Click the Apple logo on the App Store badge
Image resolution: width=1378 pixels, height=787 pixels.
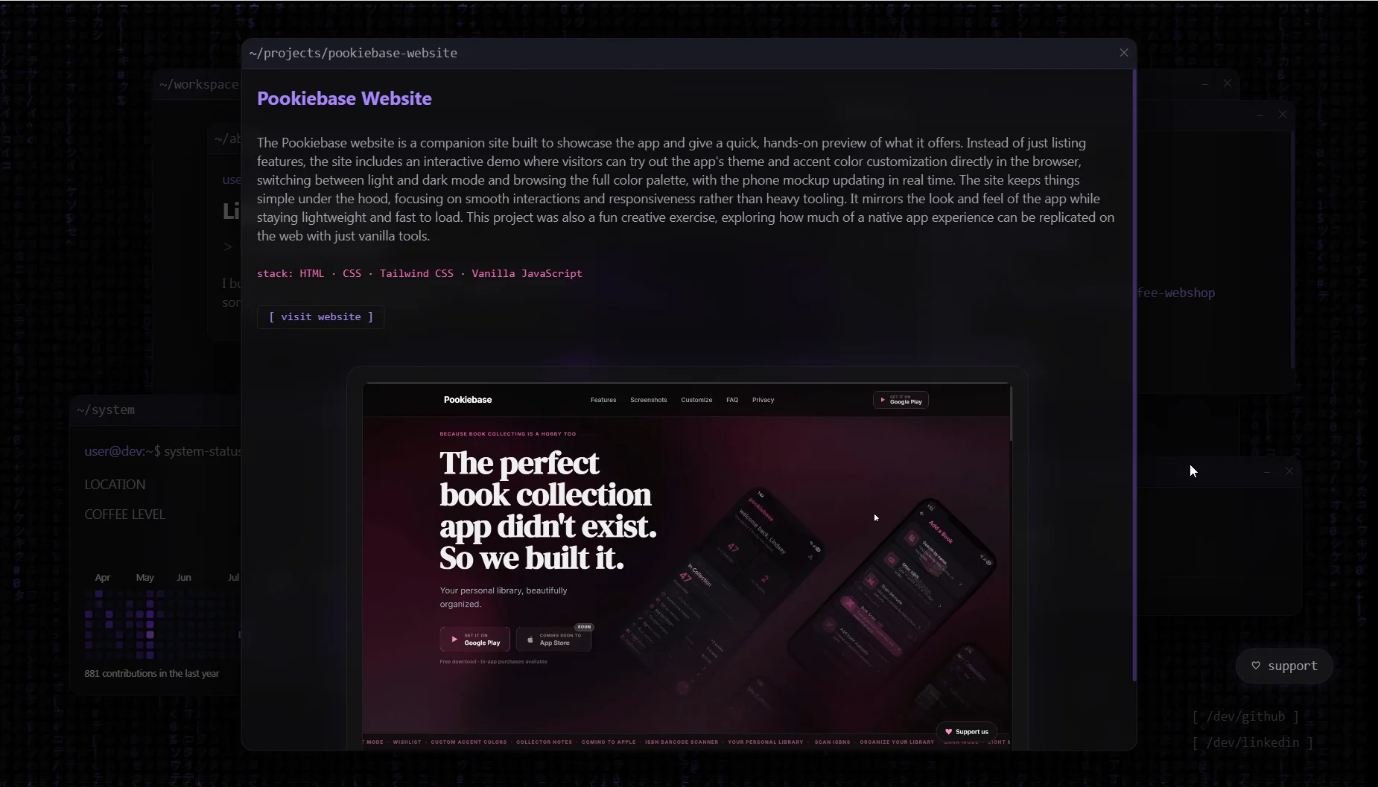530,639
